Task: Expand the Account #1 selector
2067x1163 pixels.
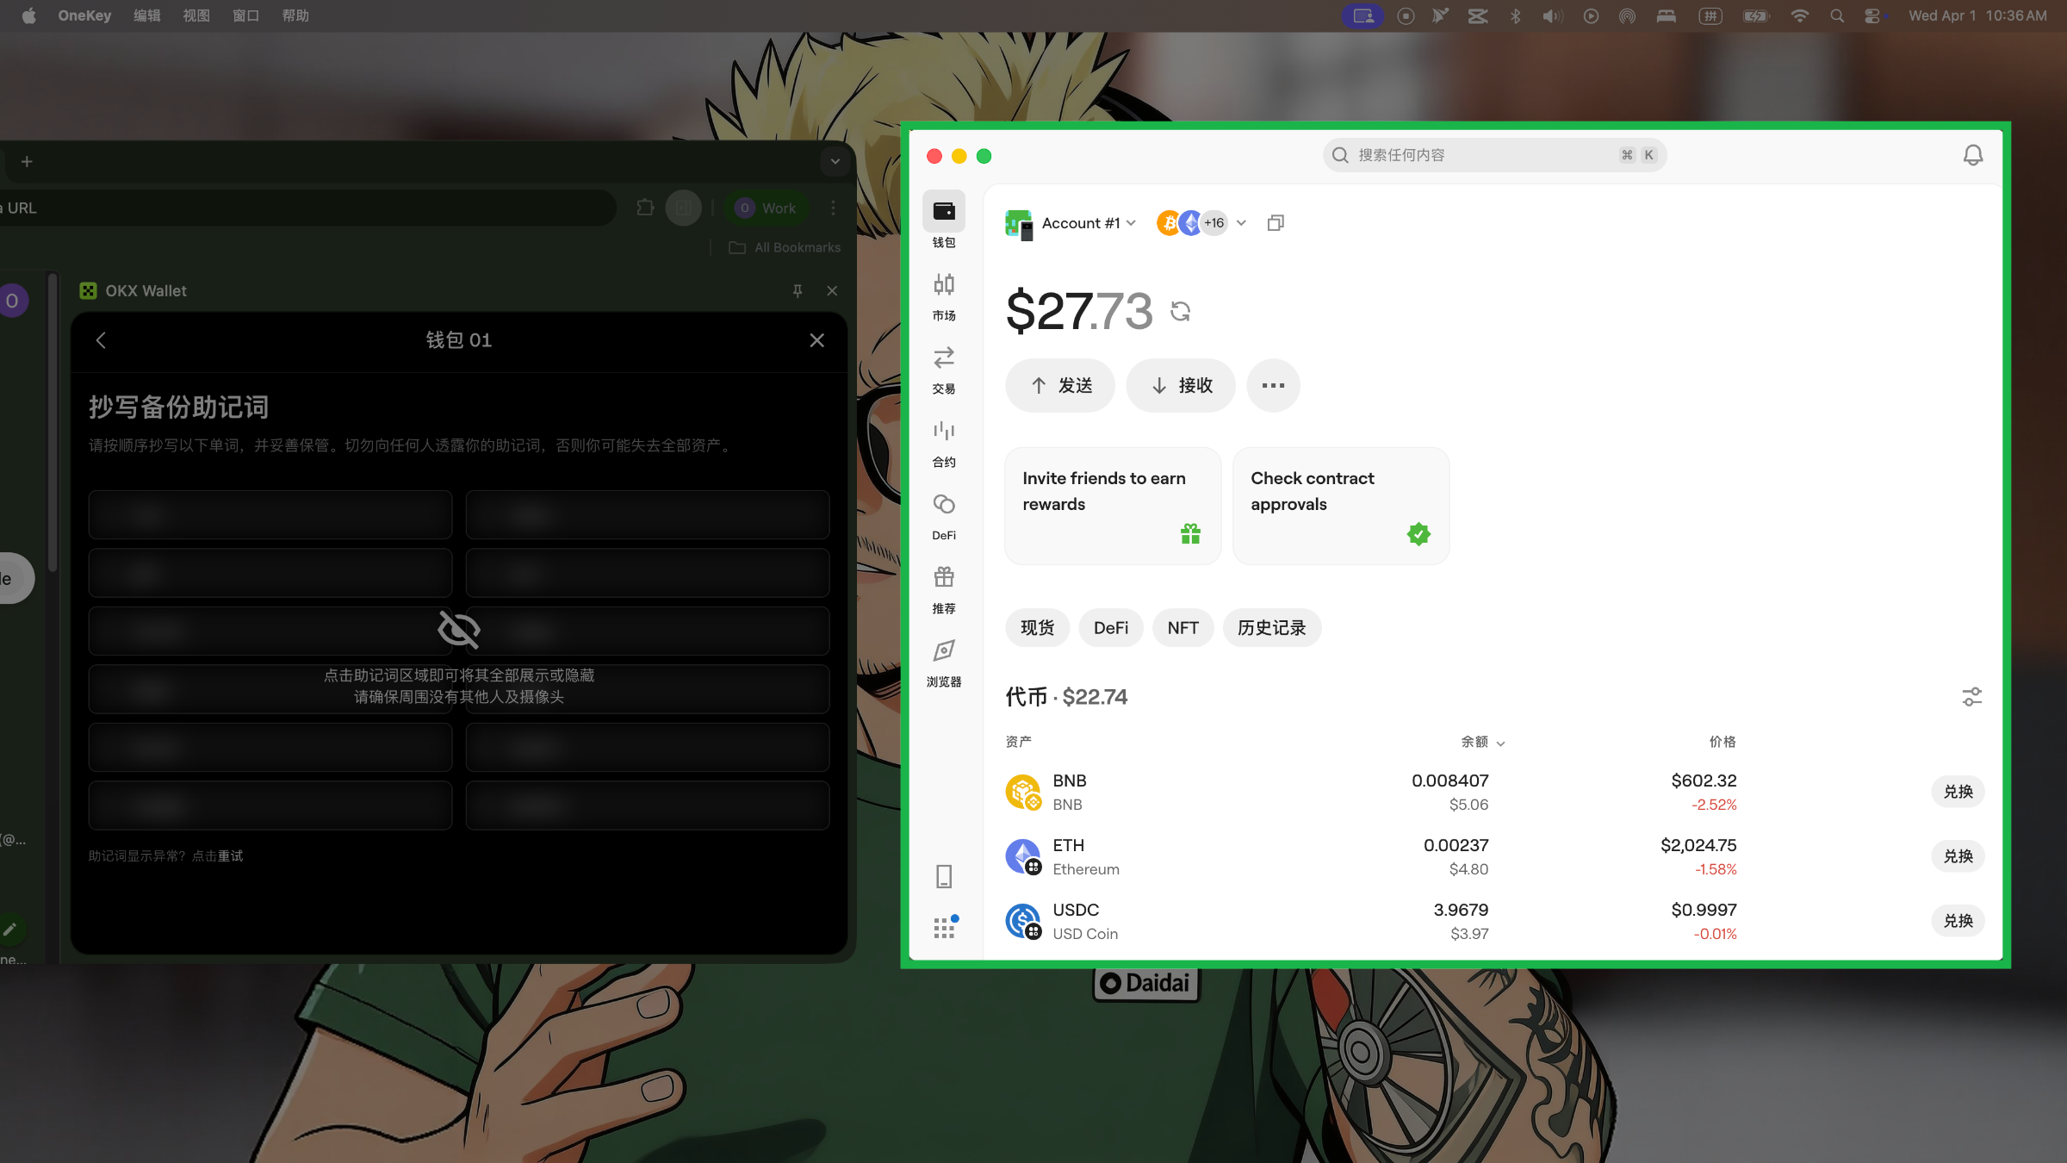Action: 1089,223
